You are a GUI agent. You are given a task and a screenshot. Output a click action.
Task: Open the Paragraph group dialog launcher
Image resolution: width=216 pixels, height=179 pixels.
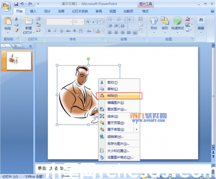(144, 38)
